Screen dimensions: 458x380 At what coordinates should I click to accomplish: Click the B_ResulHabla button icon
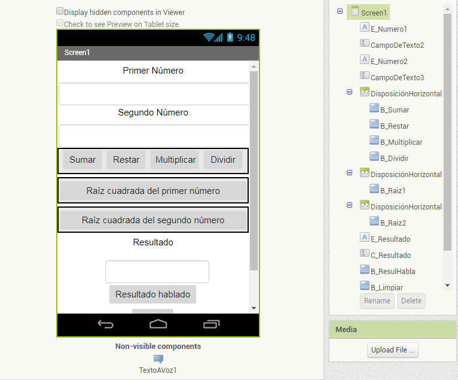pos(365,269)
